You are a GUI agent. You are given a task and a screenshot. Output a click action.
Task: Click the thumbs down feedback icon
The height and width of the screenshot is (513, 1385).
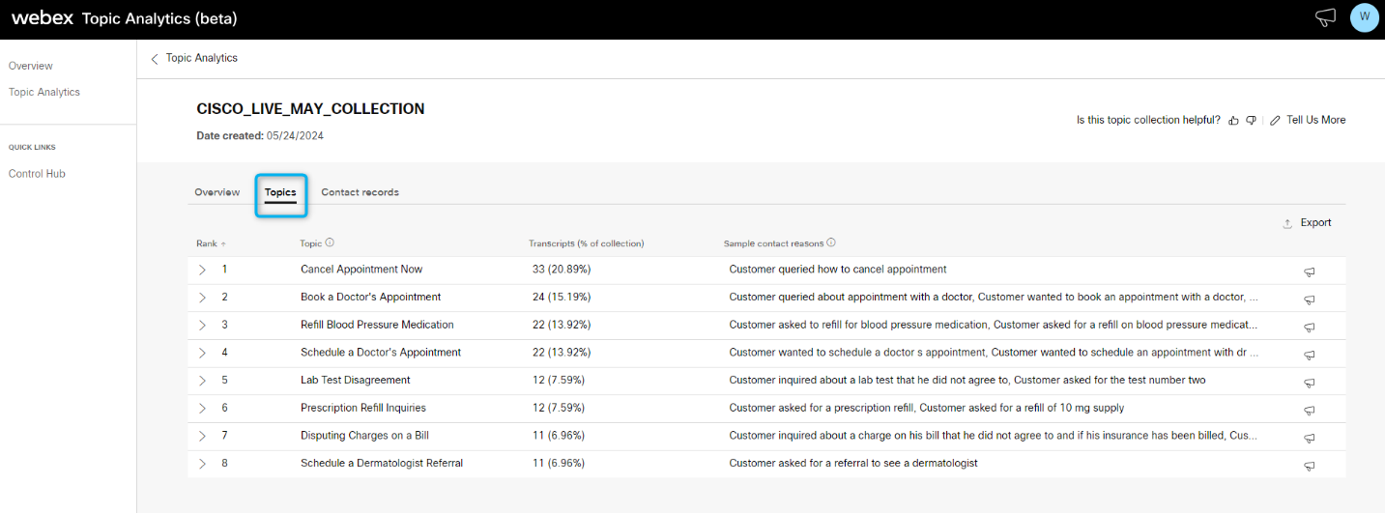point(1251,121)
